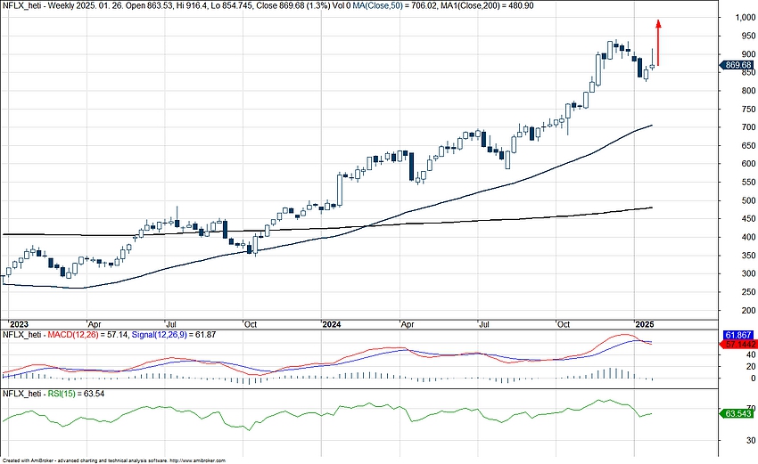This screenshot has width=758, height=464.
Task: Select the blue 61.867 Signal value tag
Action: (x=738, y=335)
